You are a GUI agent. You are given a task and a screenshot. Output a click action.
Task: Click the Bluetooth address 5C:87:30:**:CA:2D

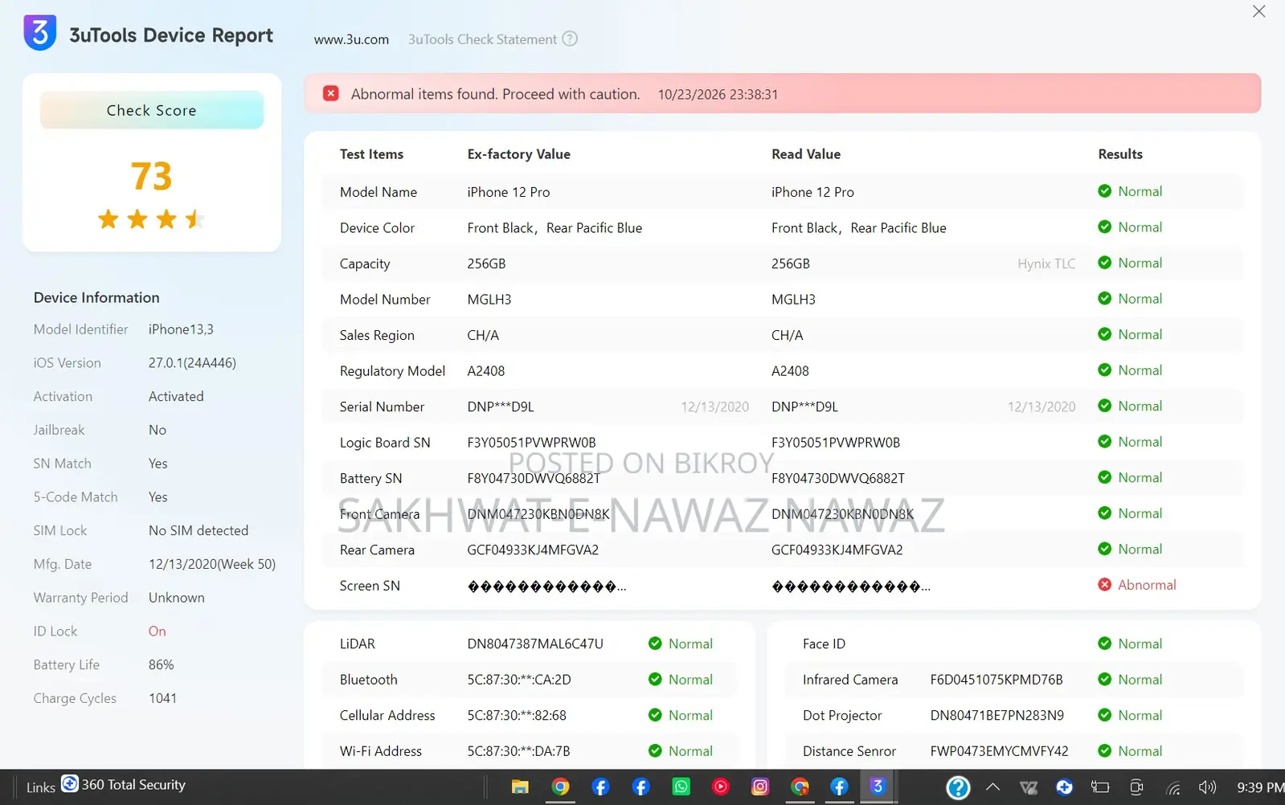click(x=519, y=680)
